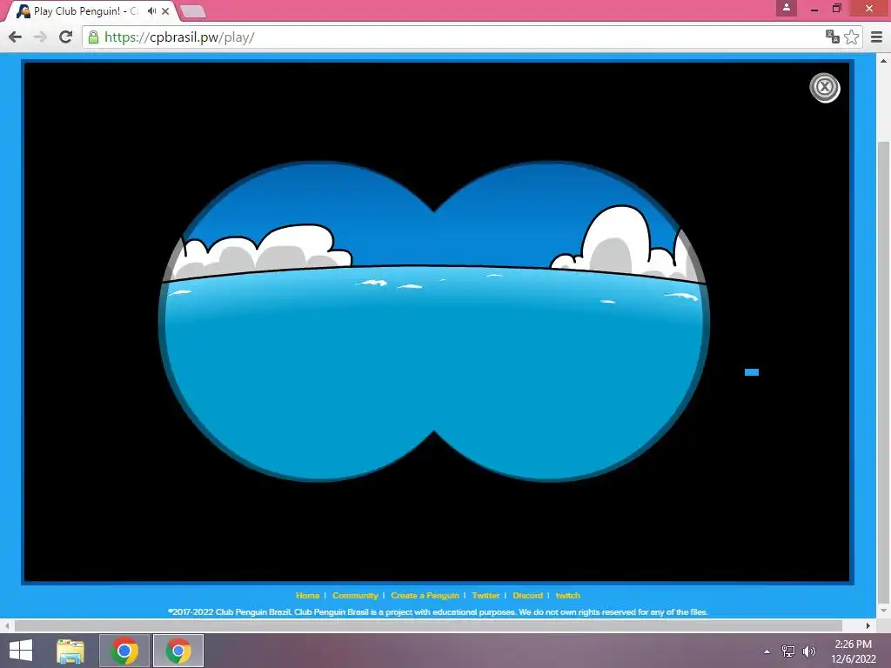Viewport: 891px width, 668px height.
Task: Click the vertical scrollbar thumb
Action: tap(883, 372)
